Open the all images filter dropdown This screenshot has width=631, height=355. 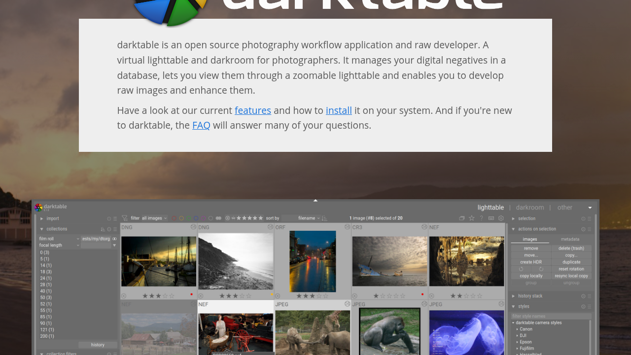pos(155,218)
